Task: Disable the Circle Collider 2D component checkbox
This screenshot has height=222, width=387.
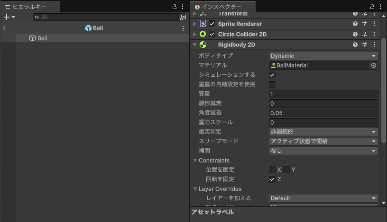Action: [x=212, y=34]
